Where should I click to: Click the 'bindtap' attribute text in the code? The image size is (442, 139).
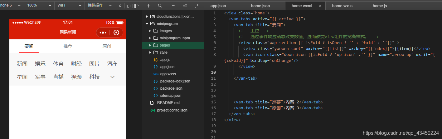259,60
